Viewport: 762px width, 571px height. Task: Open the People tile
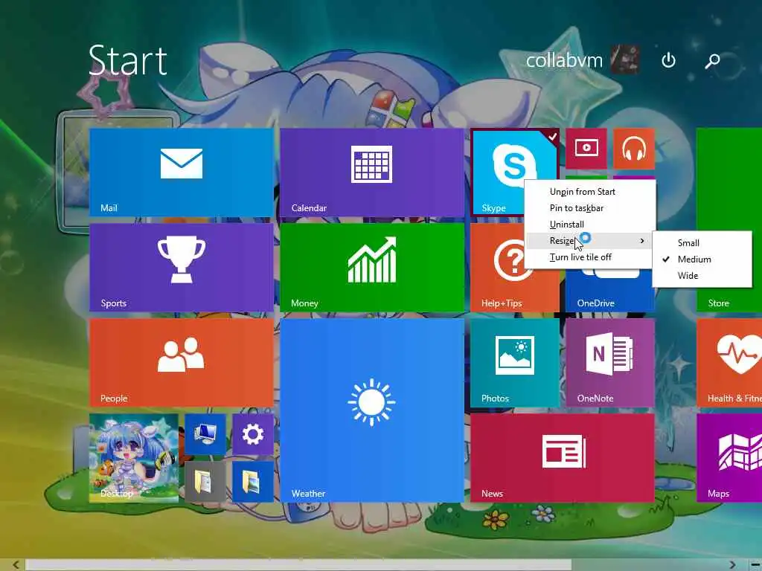pyautogui.click(x=182, y=362)
